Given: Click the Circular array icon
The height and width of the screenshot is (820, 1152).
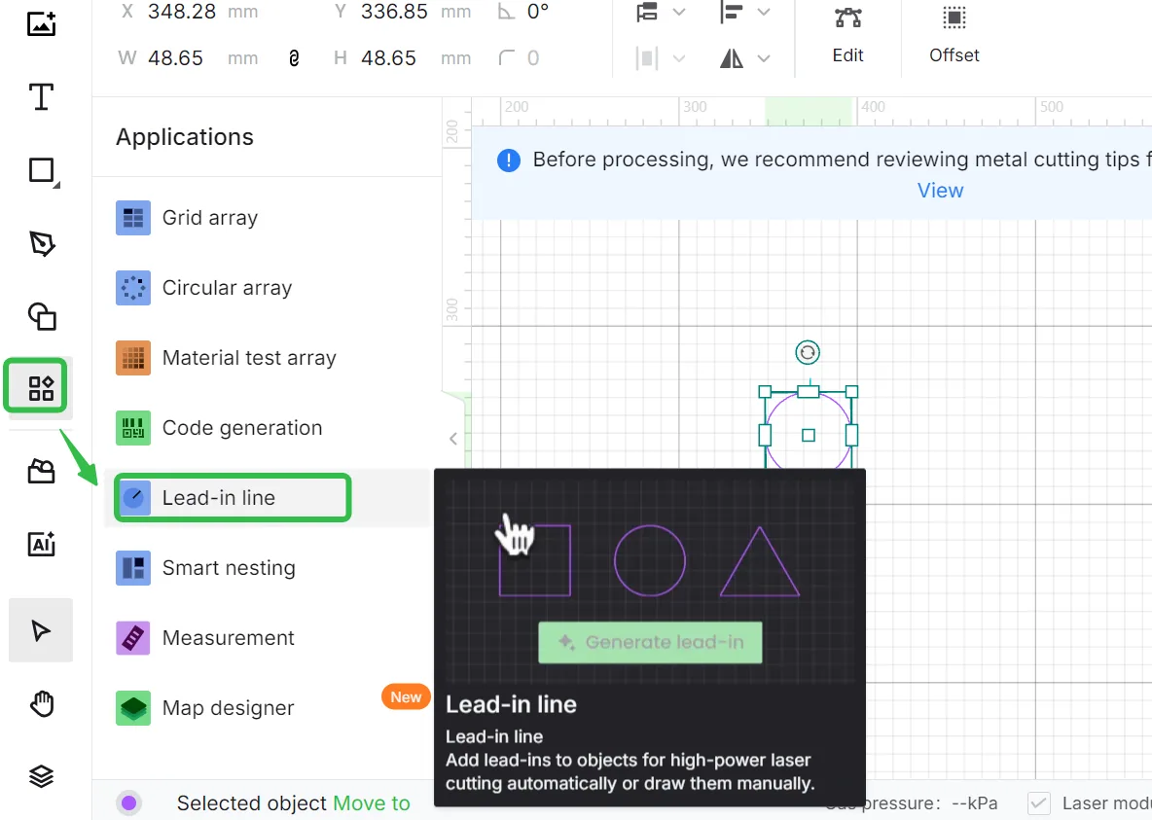Looking at the screenshot, I should 133,288.
